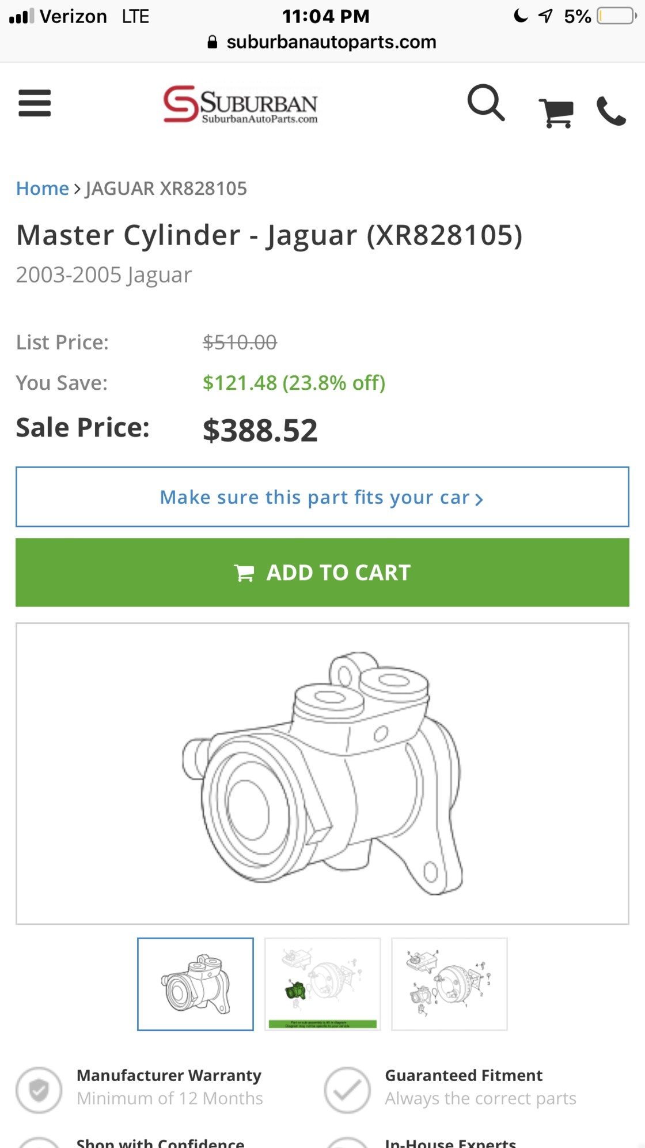Select the first master cylinder thumbnail
The height and width of the screenshot is (1148, 645).
[195, 984]
